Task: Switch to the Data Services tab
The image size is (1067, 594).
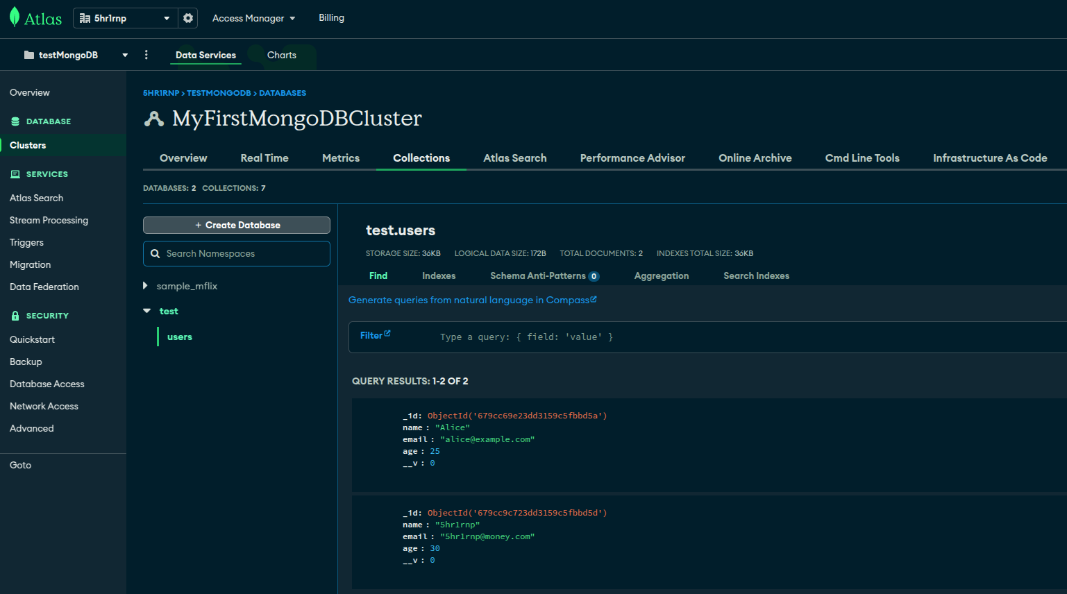Action: point(205,55)
